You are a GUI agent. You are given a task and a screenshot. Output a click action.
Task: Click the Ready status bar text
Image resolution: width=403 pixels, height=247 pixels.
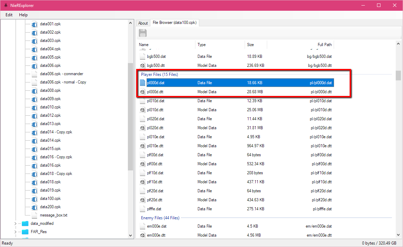coord(7,243)
